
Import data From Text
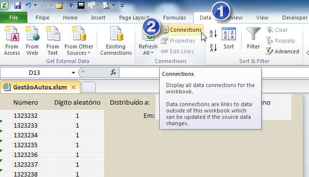(x=53, y=41)
